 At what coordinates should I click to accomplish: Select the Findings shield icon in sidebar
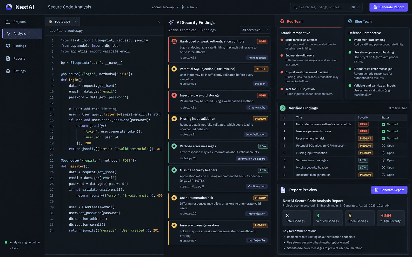(8, 46)
